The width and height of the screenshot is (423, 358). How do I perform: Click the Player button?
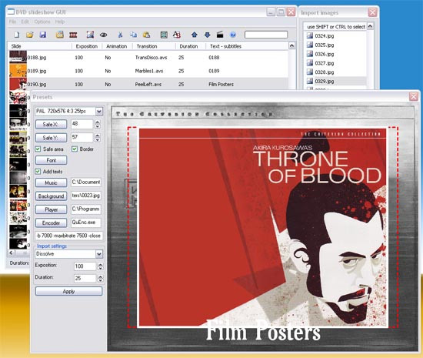51,209
